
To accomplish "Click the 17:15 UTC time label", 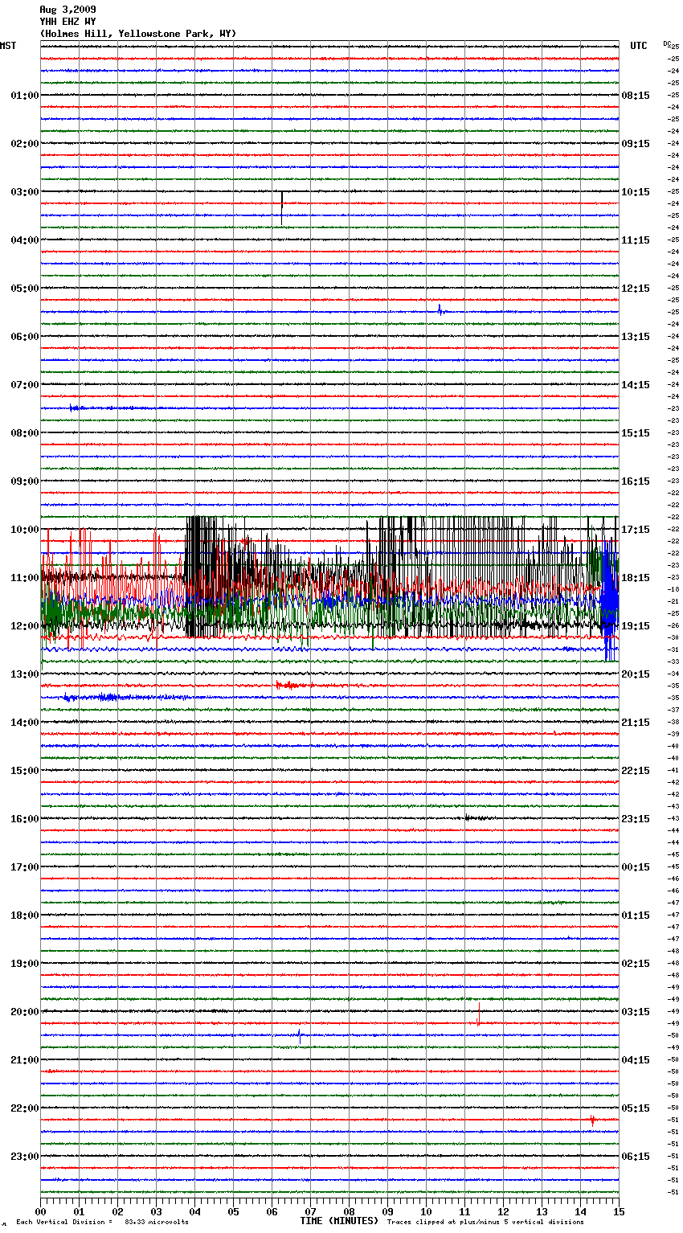I will coord(636,530).
